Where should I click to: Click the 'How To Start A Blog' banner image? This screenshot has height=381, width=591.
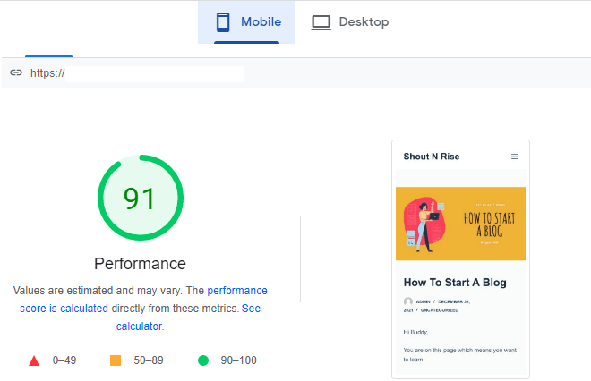[460, 224]
